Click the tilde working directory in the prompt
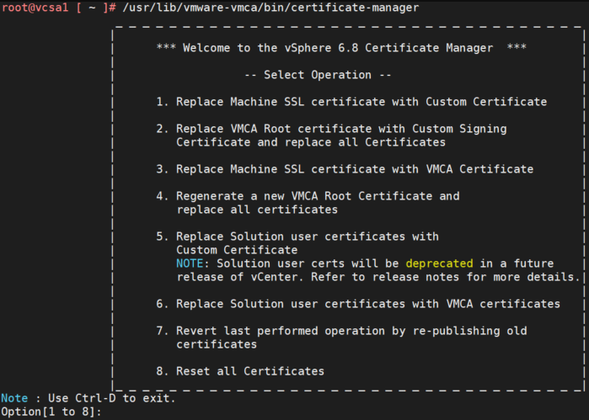Screen dimensions: 589x420 click(88, 8)
